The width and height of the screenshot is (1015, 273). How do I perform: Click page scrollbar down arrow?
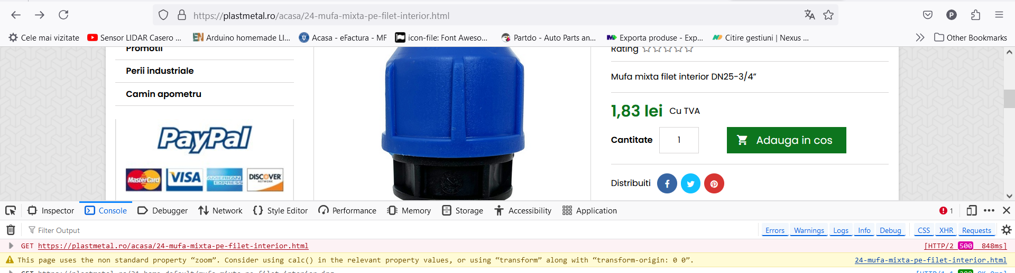click(x=1009, y=196)
